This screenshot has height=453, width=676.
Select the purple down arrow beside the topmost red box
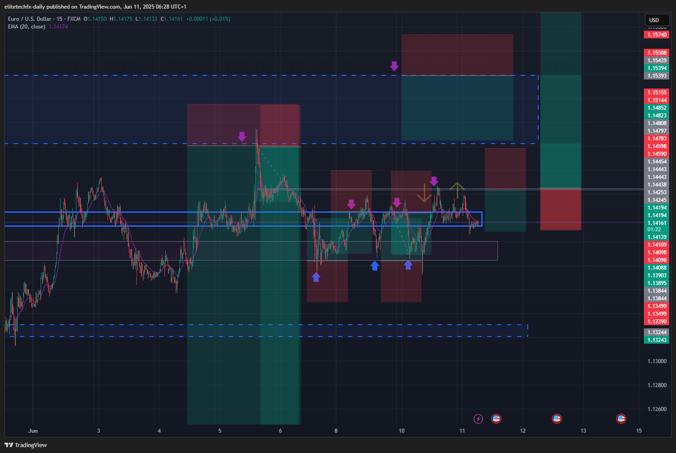coord(394,66)
